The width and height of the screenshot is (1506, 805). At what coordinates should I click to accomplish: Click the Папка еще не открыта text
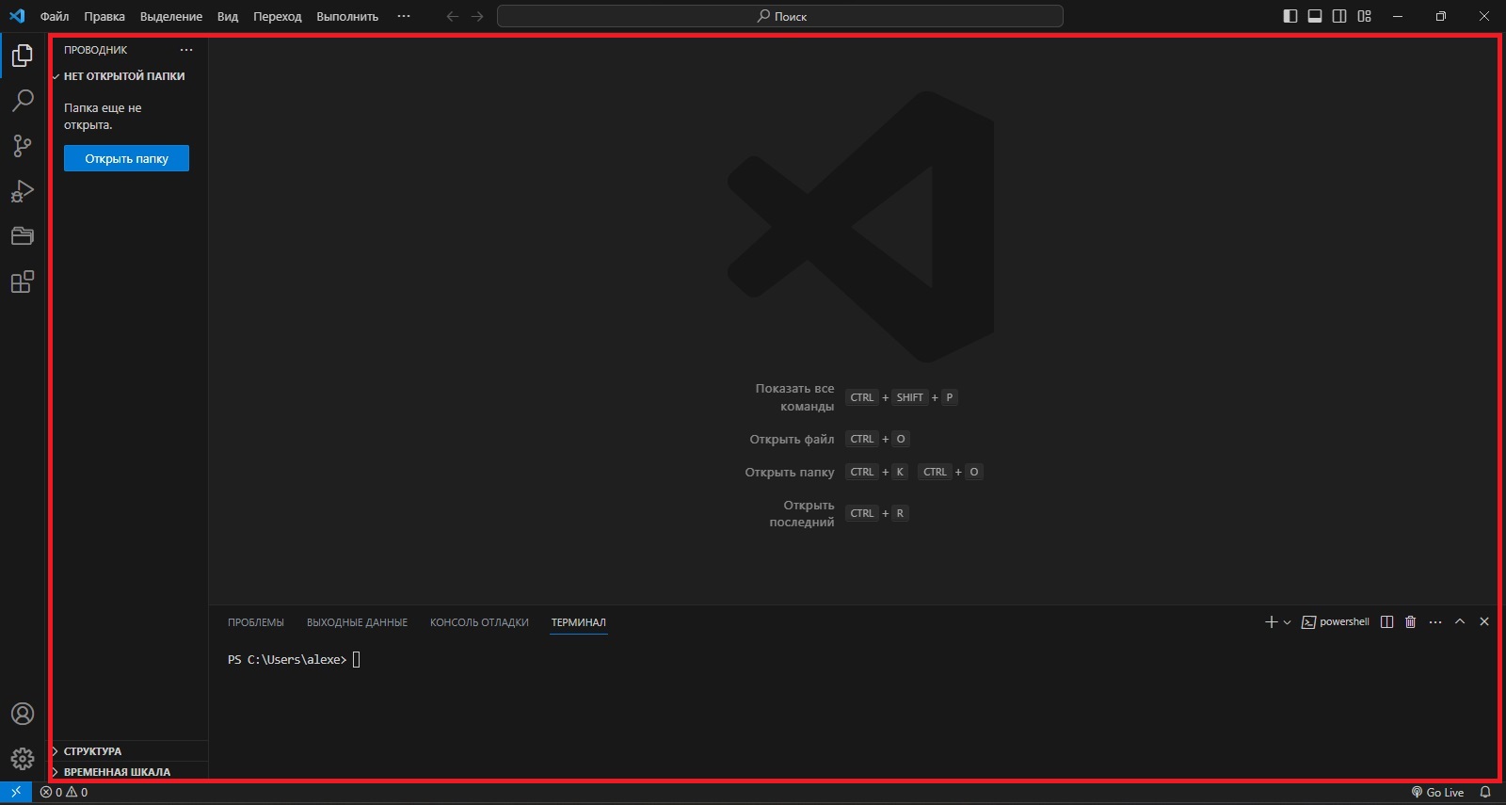tap(103, 117)
